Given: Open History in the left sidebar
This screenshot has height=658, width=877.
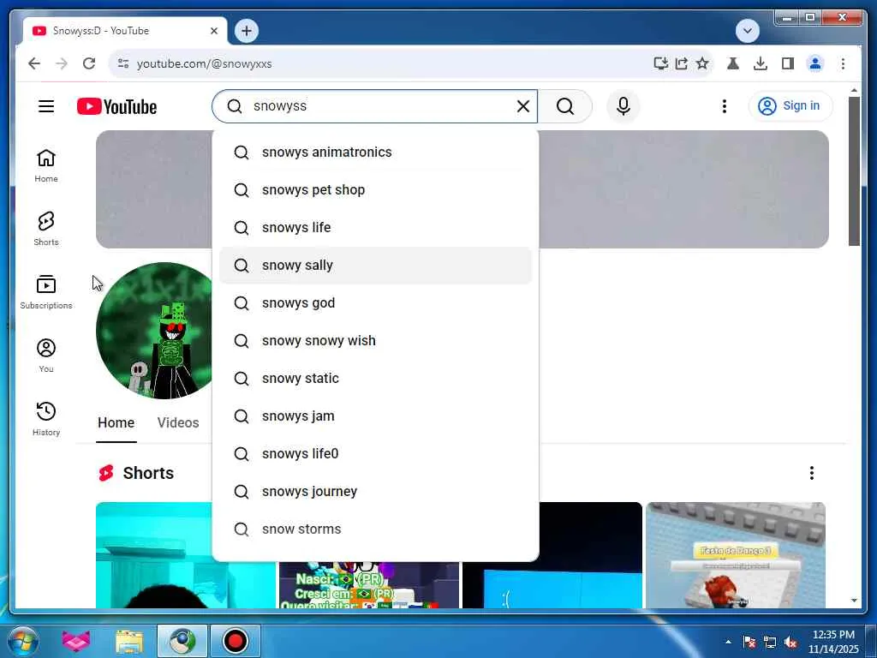Looking at the screenshot, I should (46, 418).
